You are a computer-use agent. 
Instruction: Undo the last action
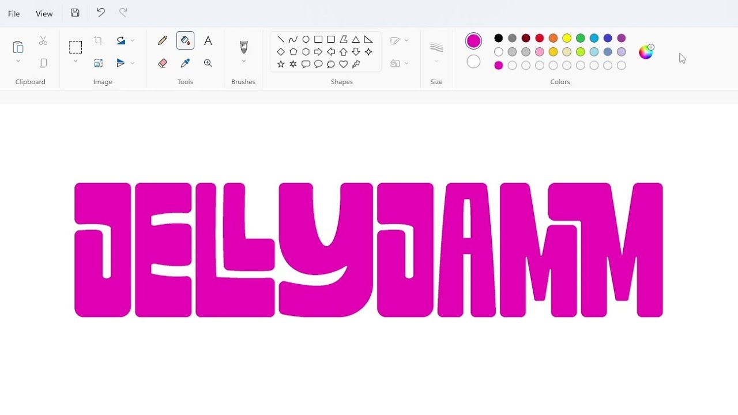coord(101,13)
